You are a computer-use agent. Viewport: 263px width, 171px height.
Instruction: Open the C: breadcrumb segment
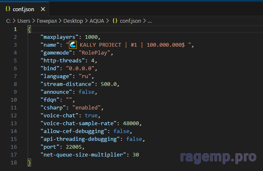(x=8, y=20)
